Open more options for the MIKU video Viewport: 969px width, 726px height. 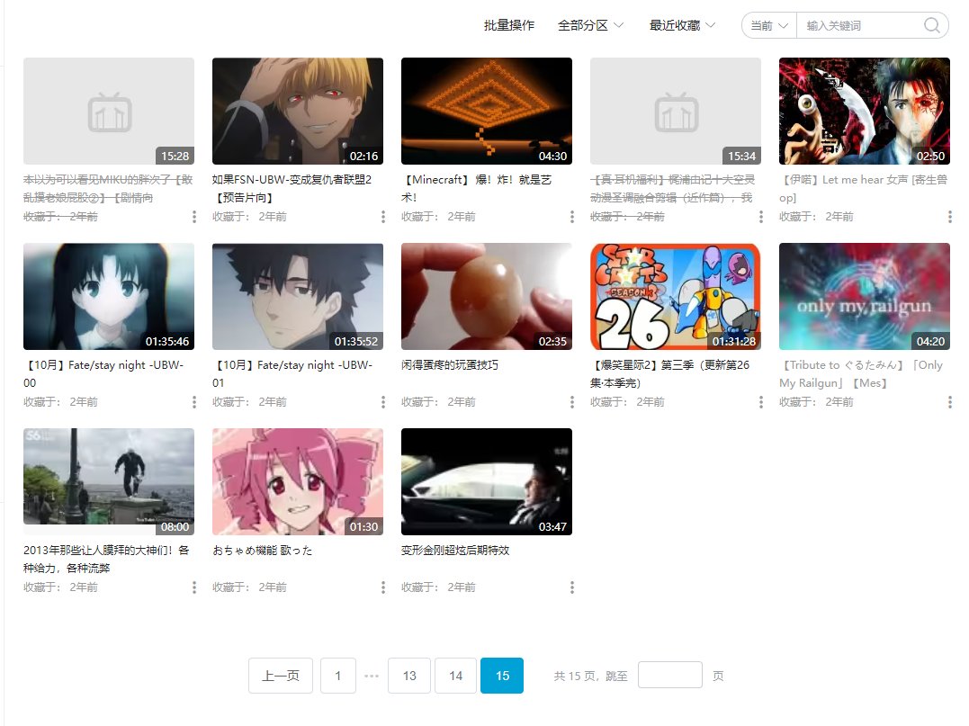[x=194, y=216]
